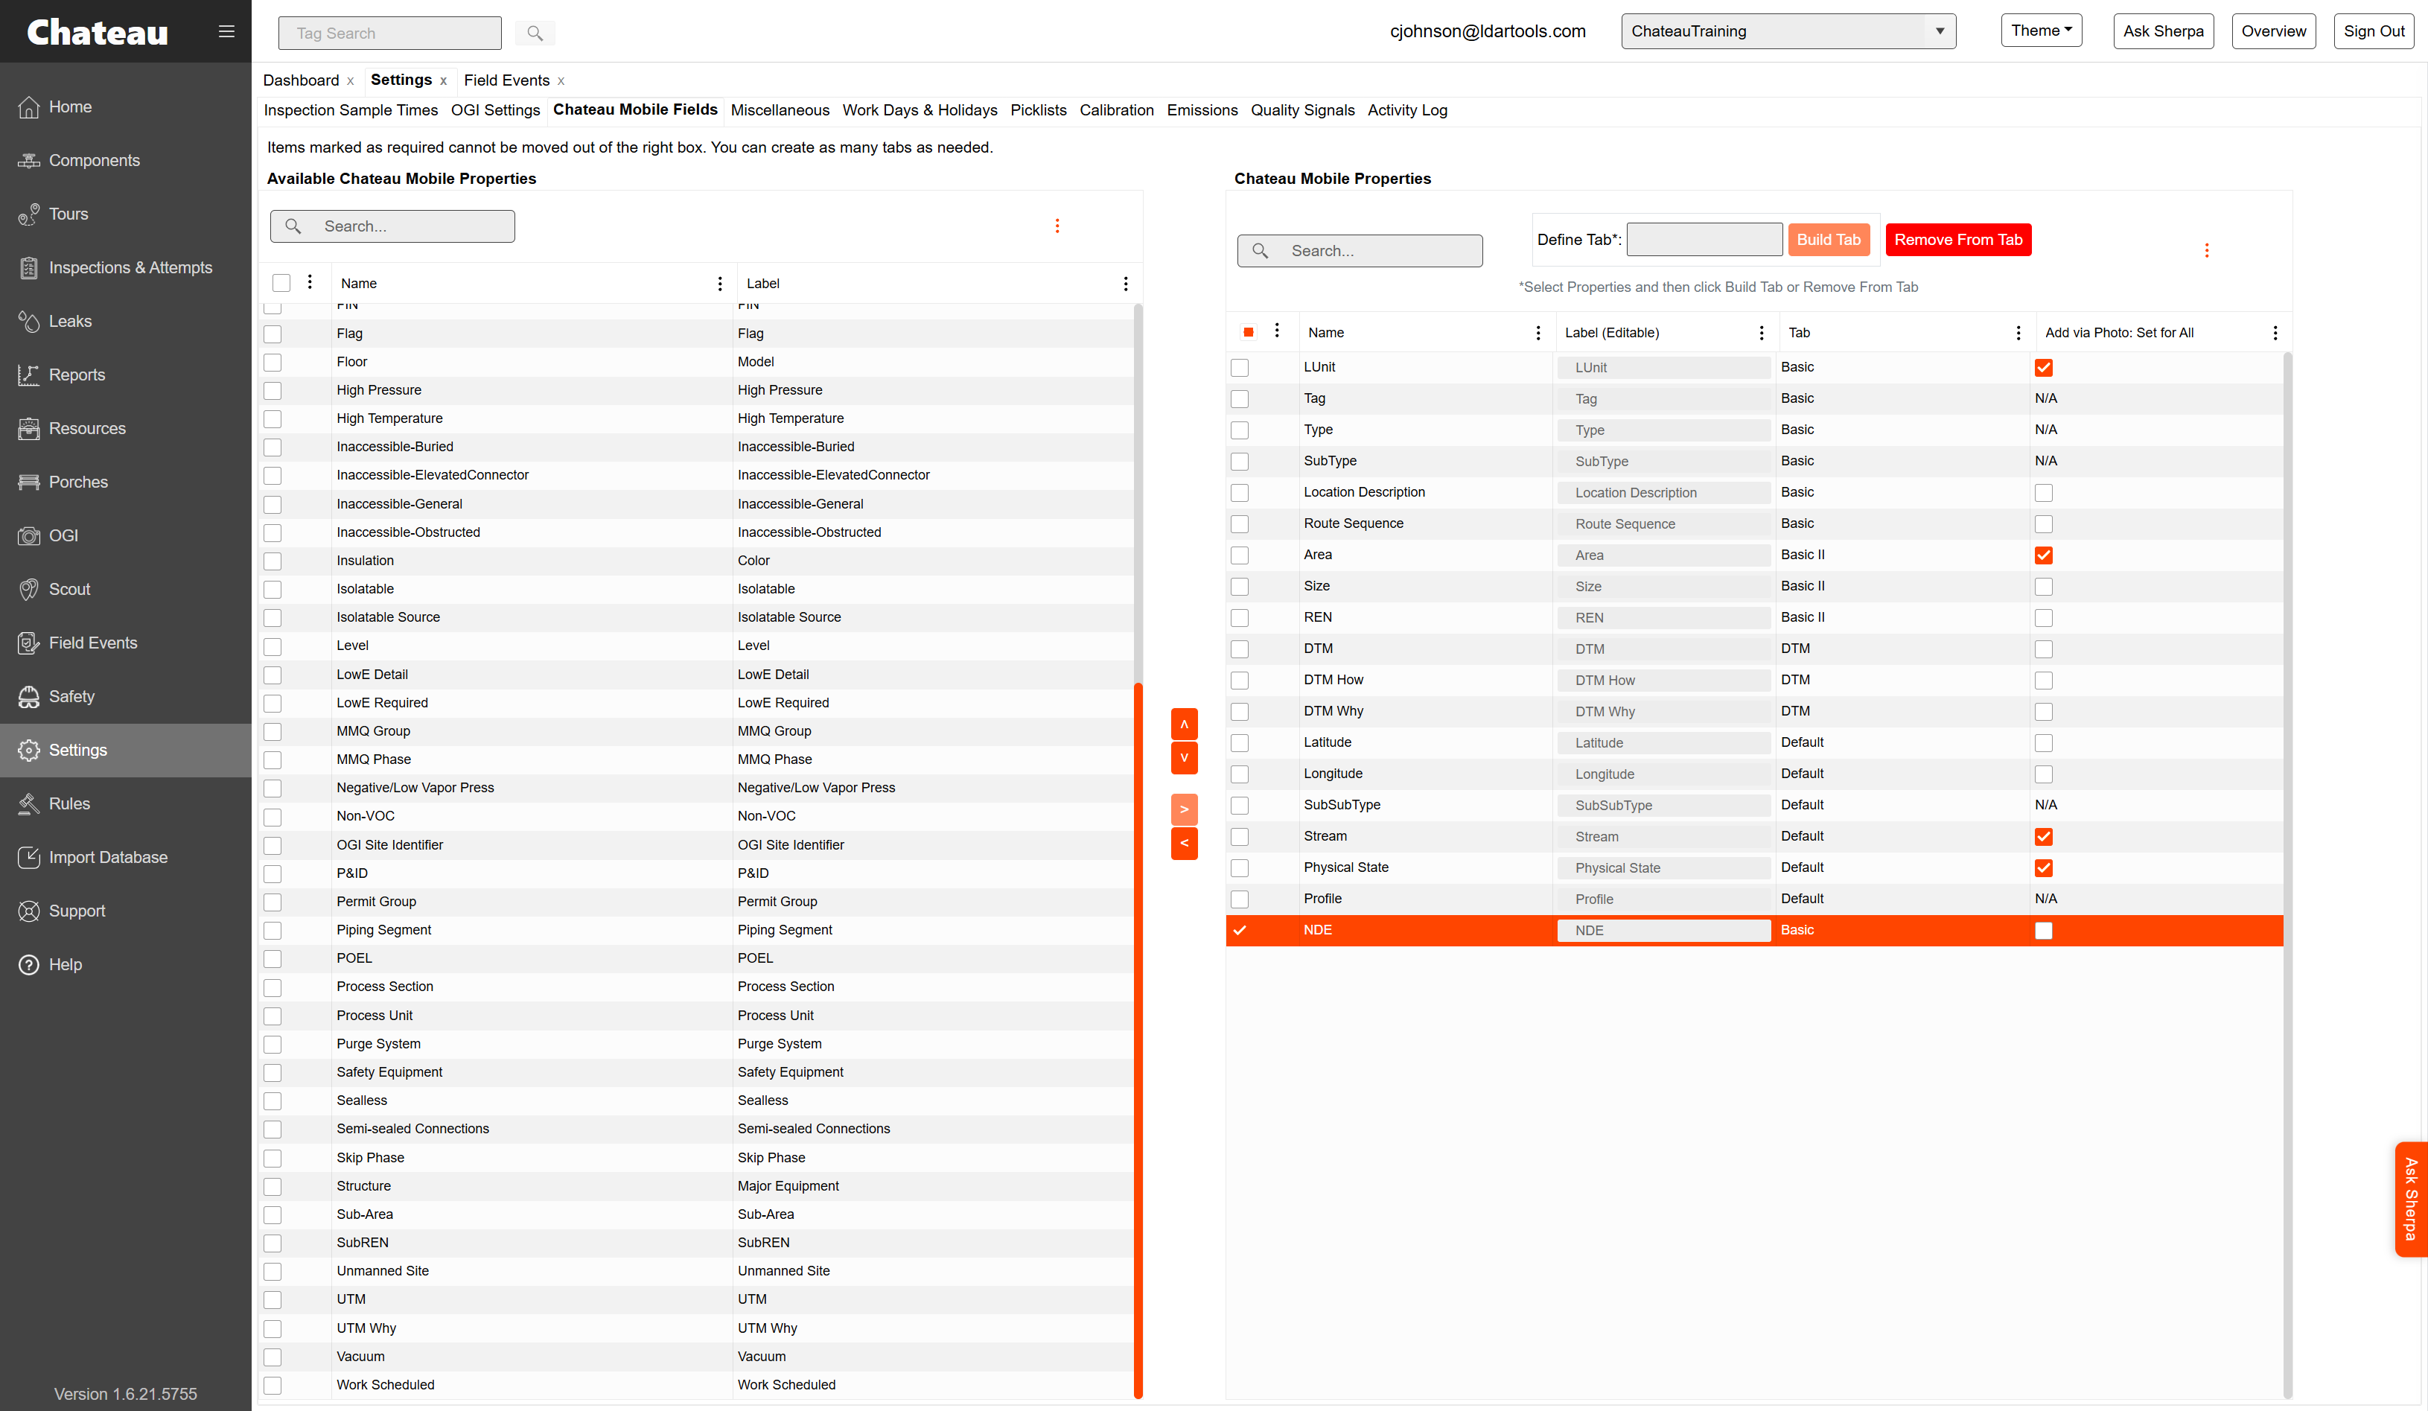
Task: Open the Tab column options menu
Action: (2018, 333)
